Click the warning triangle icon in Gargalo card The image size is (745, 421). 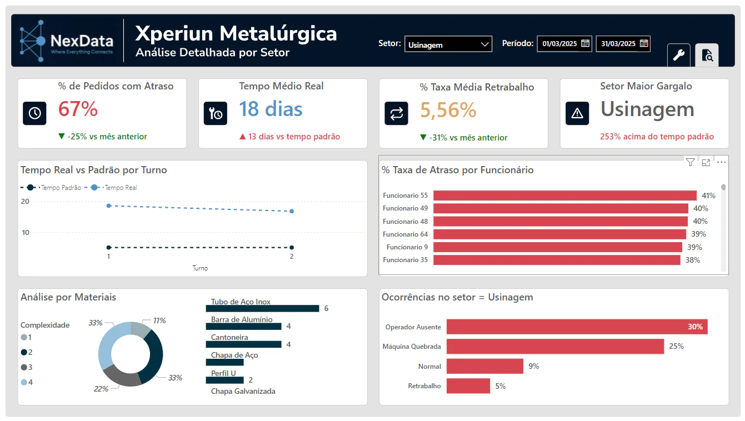coord(577,113)
